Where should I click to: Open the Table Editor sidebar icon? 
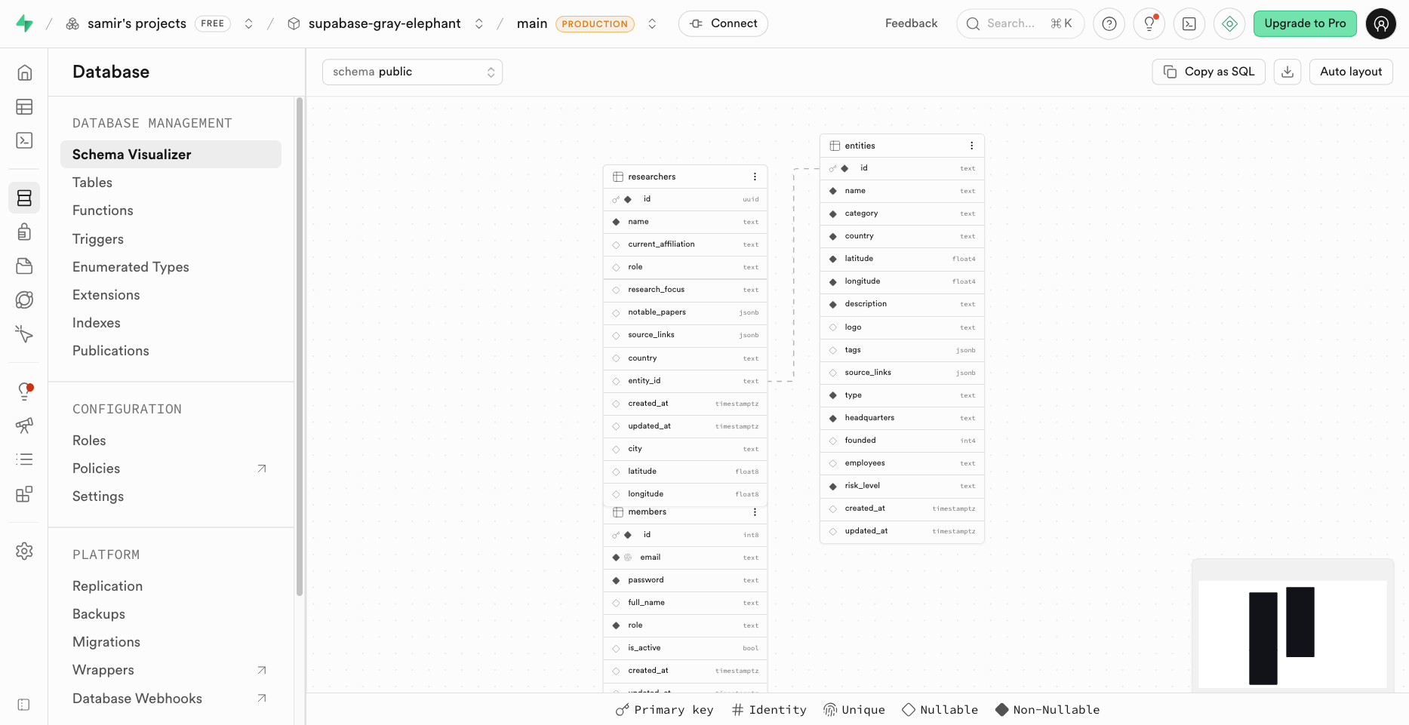coord(24,107)
